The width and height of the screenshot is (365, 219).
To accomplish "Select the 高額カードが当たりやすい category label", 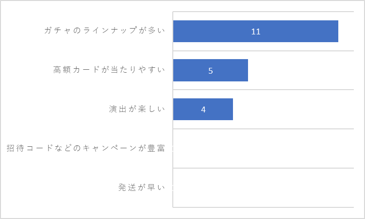I will click(109, 69).
